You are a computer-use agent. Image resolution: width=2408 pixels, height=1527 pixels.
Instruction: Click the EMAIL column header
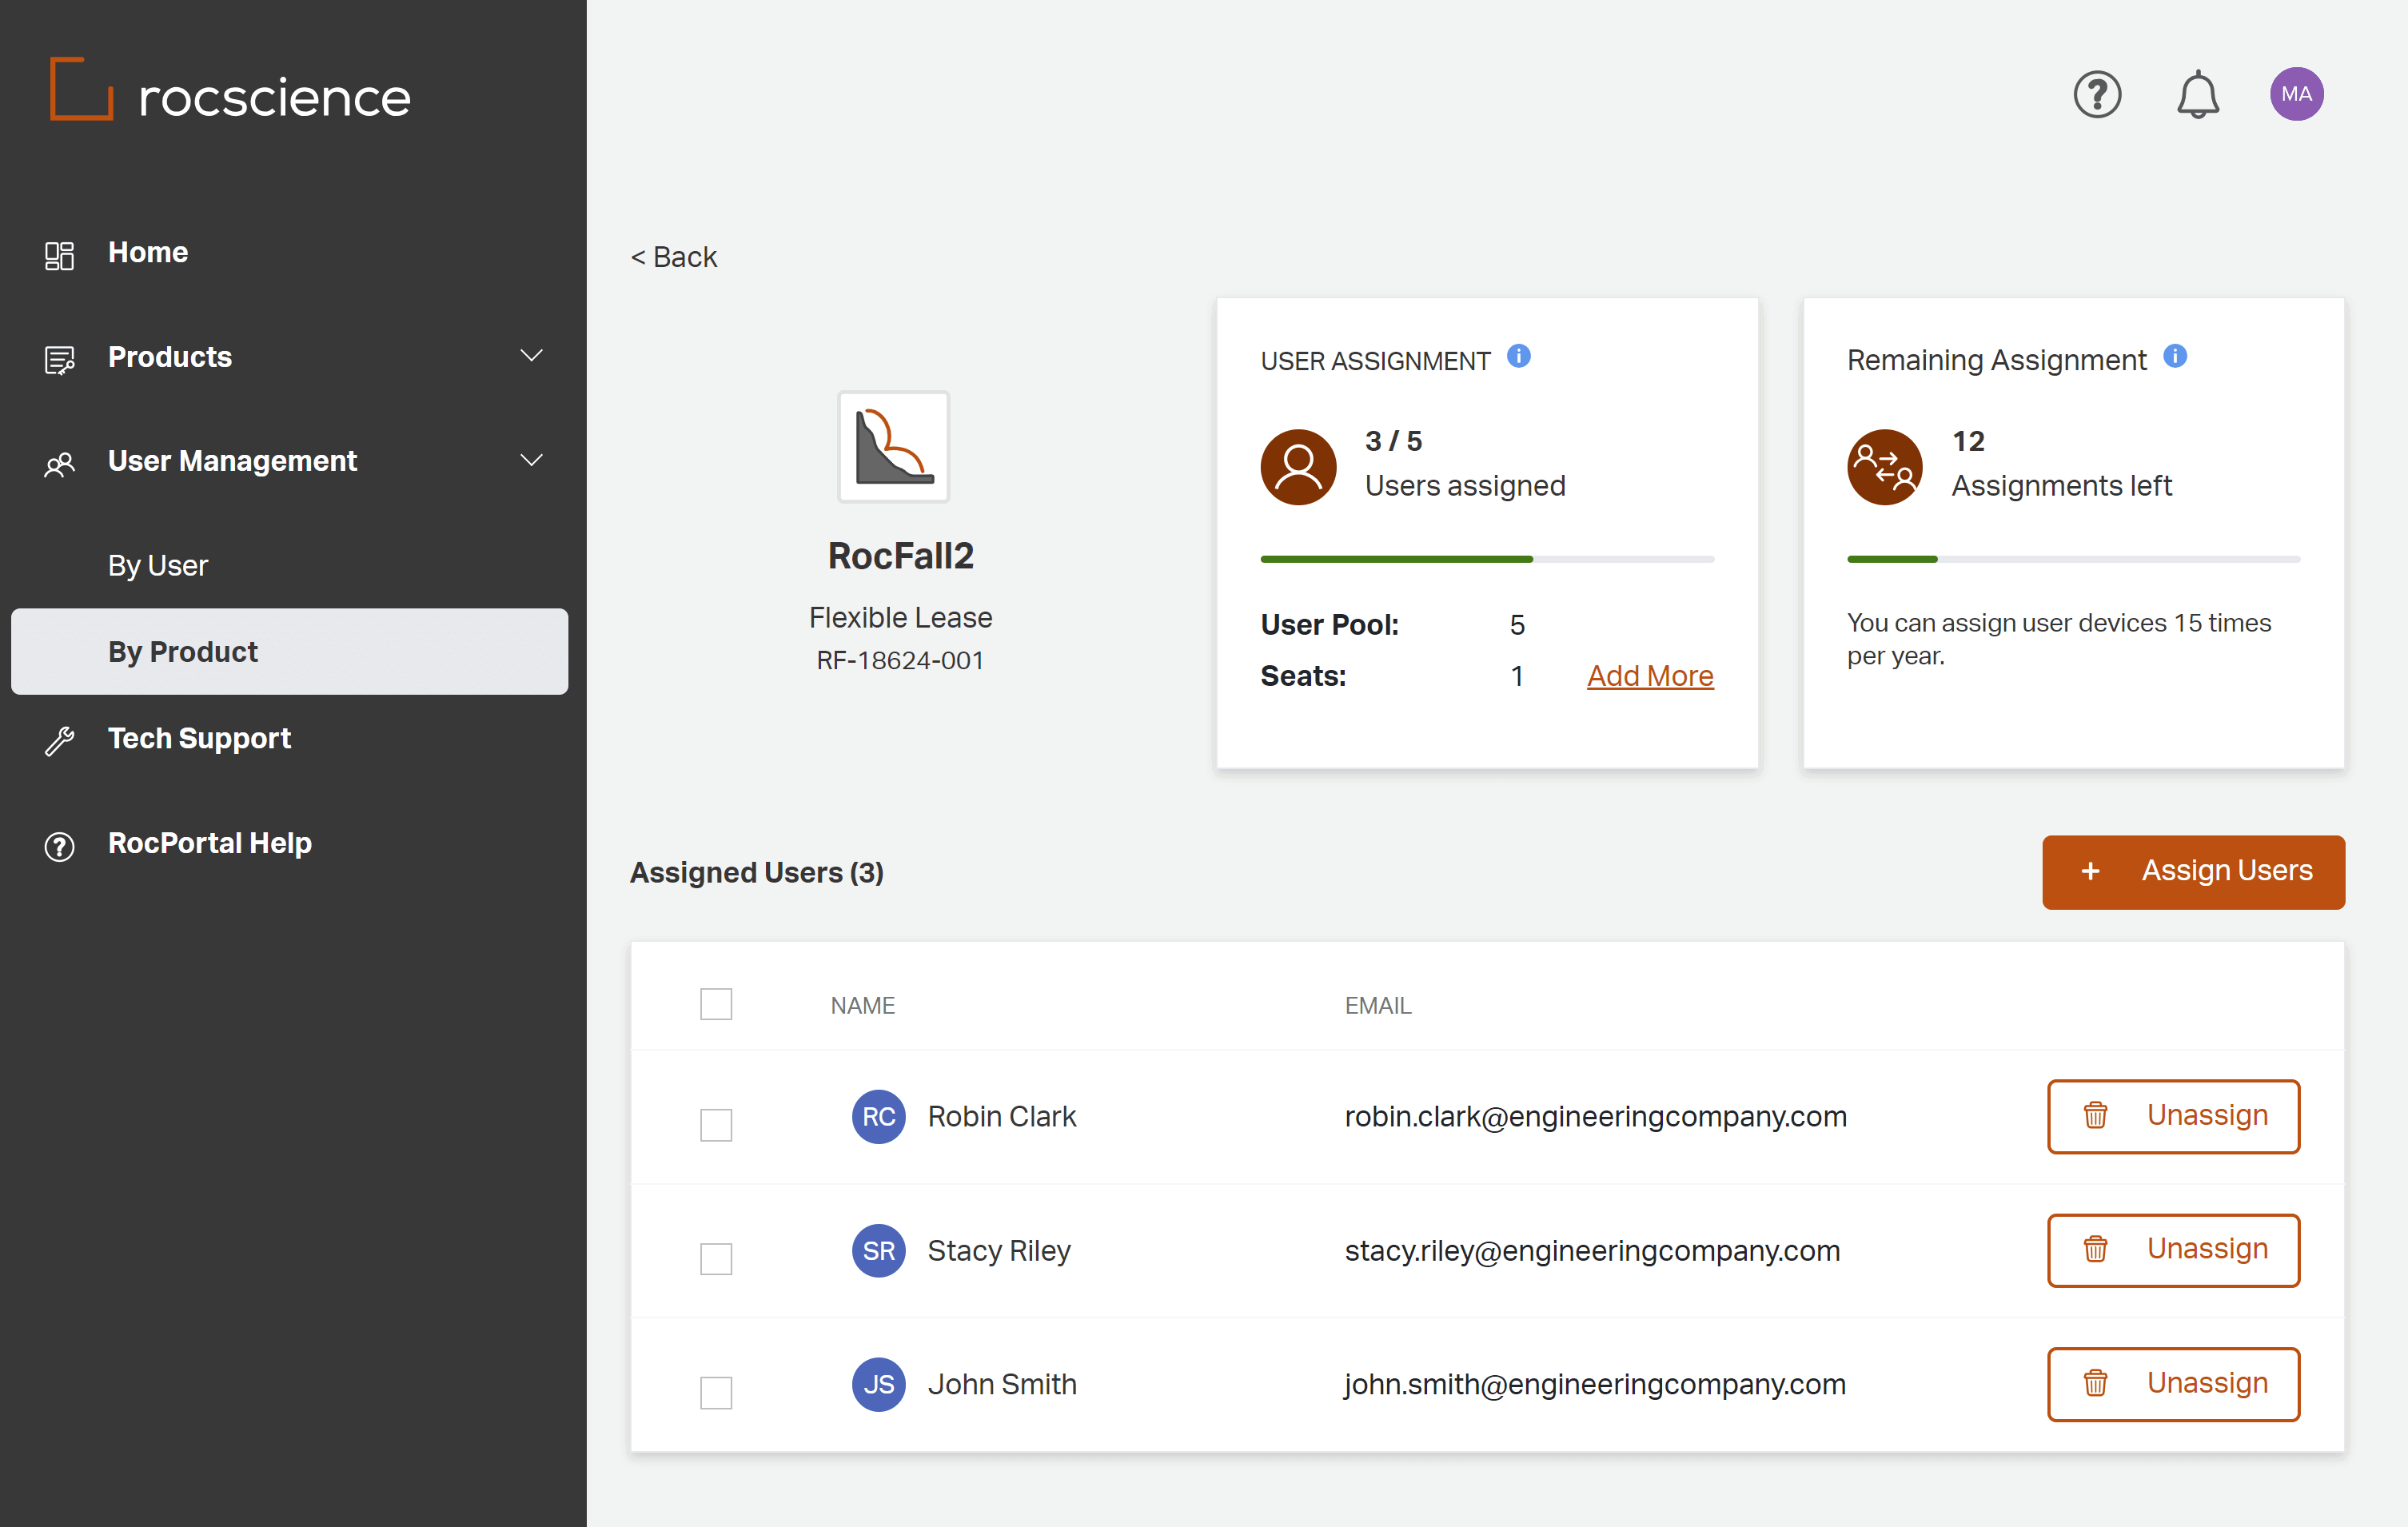tap(1378, 1006)
